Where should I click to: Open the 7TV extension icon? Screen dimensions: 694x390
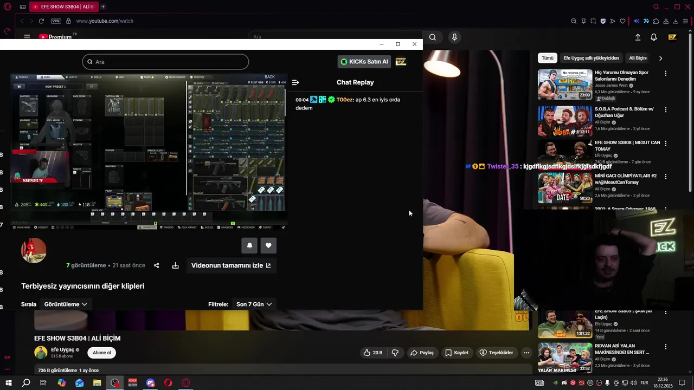coord(646,21)
